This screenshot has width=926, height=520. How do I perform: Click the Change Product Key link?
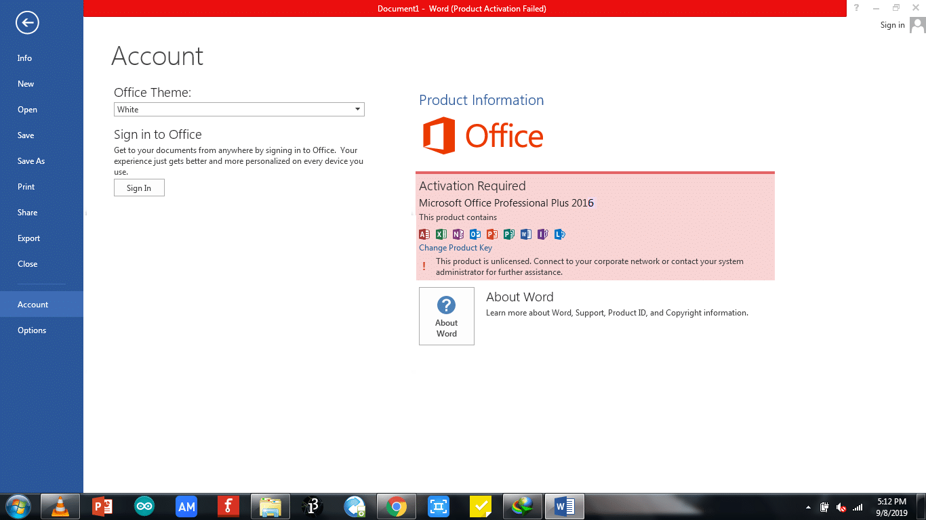click(456, 248)
